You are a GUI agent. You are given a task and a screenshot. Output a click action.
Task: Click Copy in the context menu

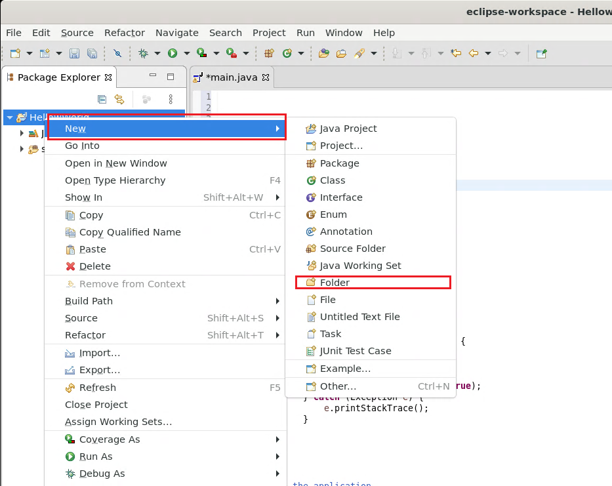point(165,215)
